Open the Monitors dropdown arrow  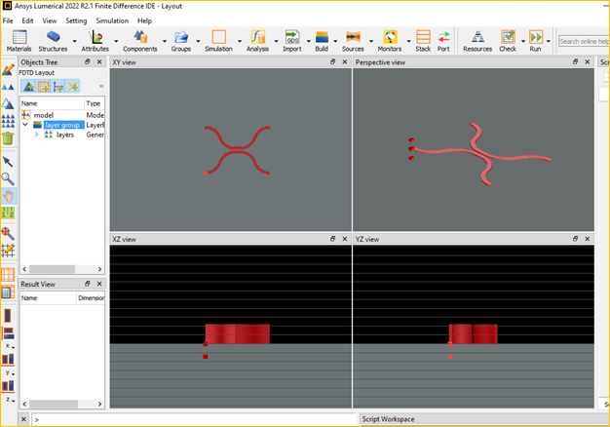[x=408, y=41]
